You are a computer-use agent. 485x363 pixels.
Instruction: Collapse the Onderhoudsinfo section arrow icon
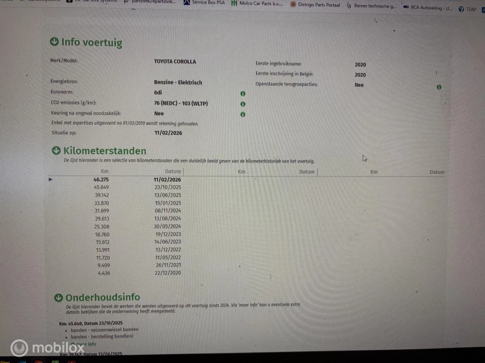pyautogui.click(x=58, y=298)
